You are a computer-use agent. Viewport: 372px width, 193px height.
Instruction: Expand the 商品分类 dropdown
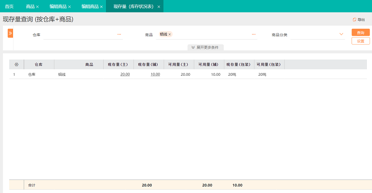coord(341,34)
